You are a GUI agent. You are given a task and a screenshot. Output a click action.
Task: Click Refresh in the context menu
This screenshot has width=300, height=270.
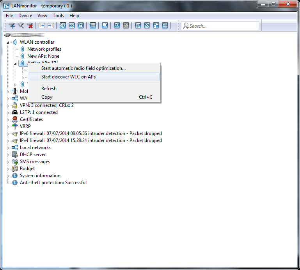click(49, 89)
